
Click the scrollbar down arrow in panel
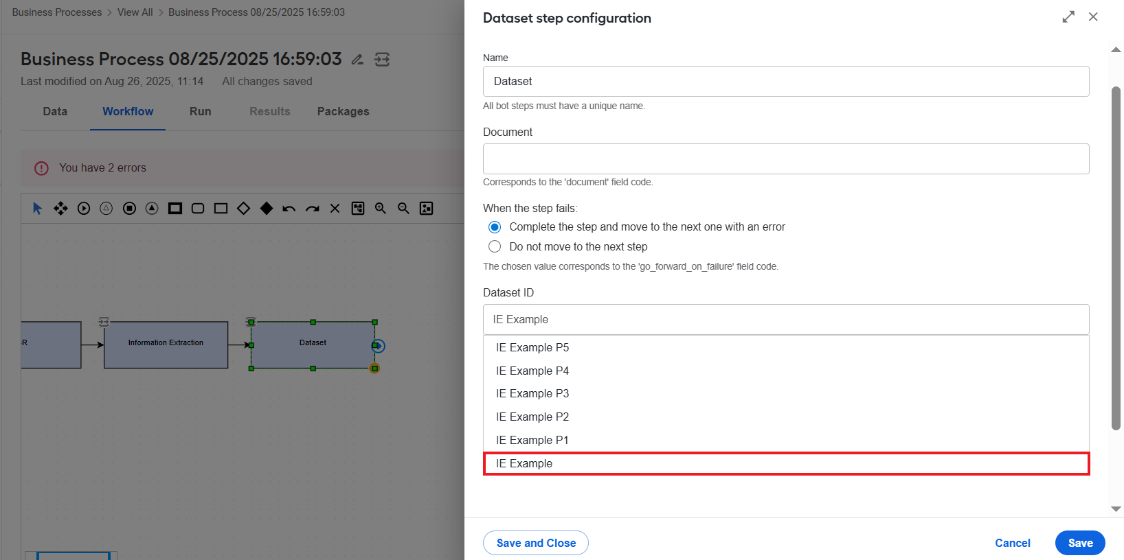click(1116, 509)
